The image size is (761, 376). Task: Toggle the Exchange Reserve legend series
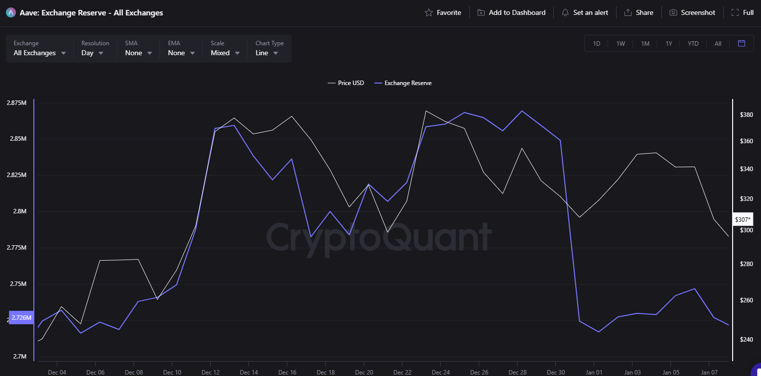coord(403,83)
